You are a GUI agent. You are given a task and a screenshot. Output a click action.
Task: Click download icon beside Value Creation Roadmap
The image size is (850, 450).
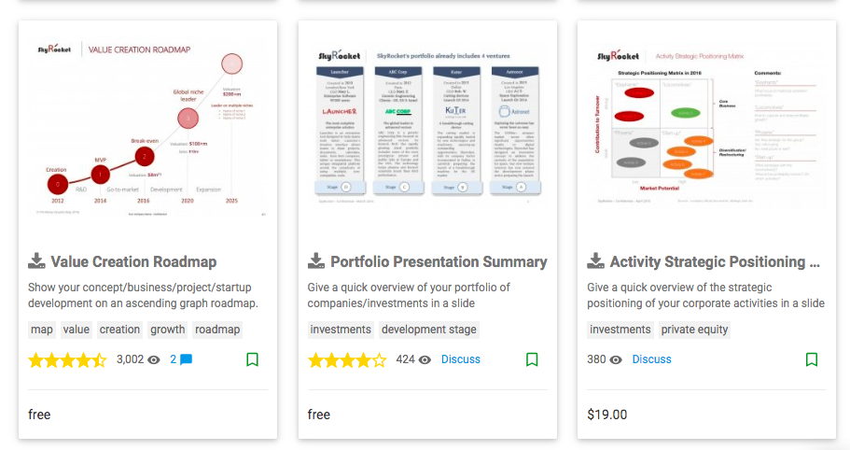coord(37,260)
